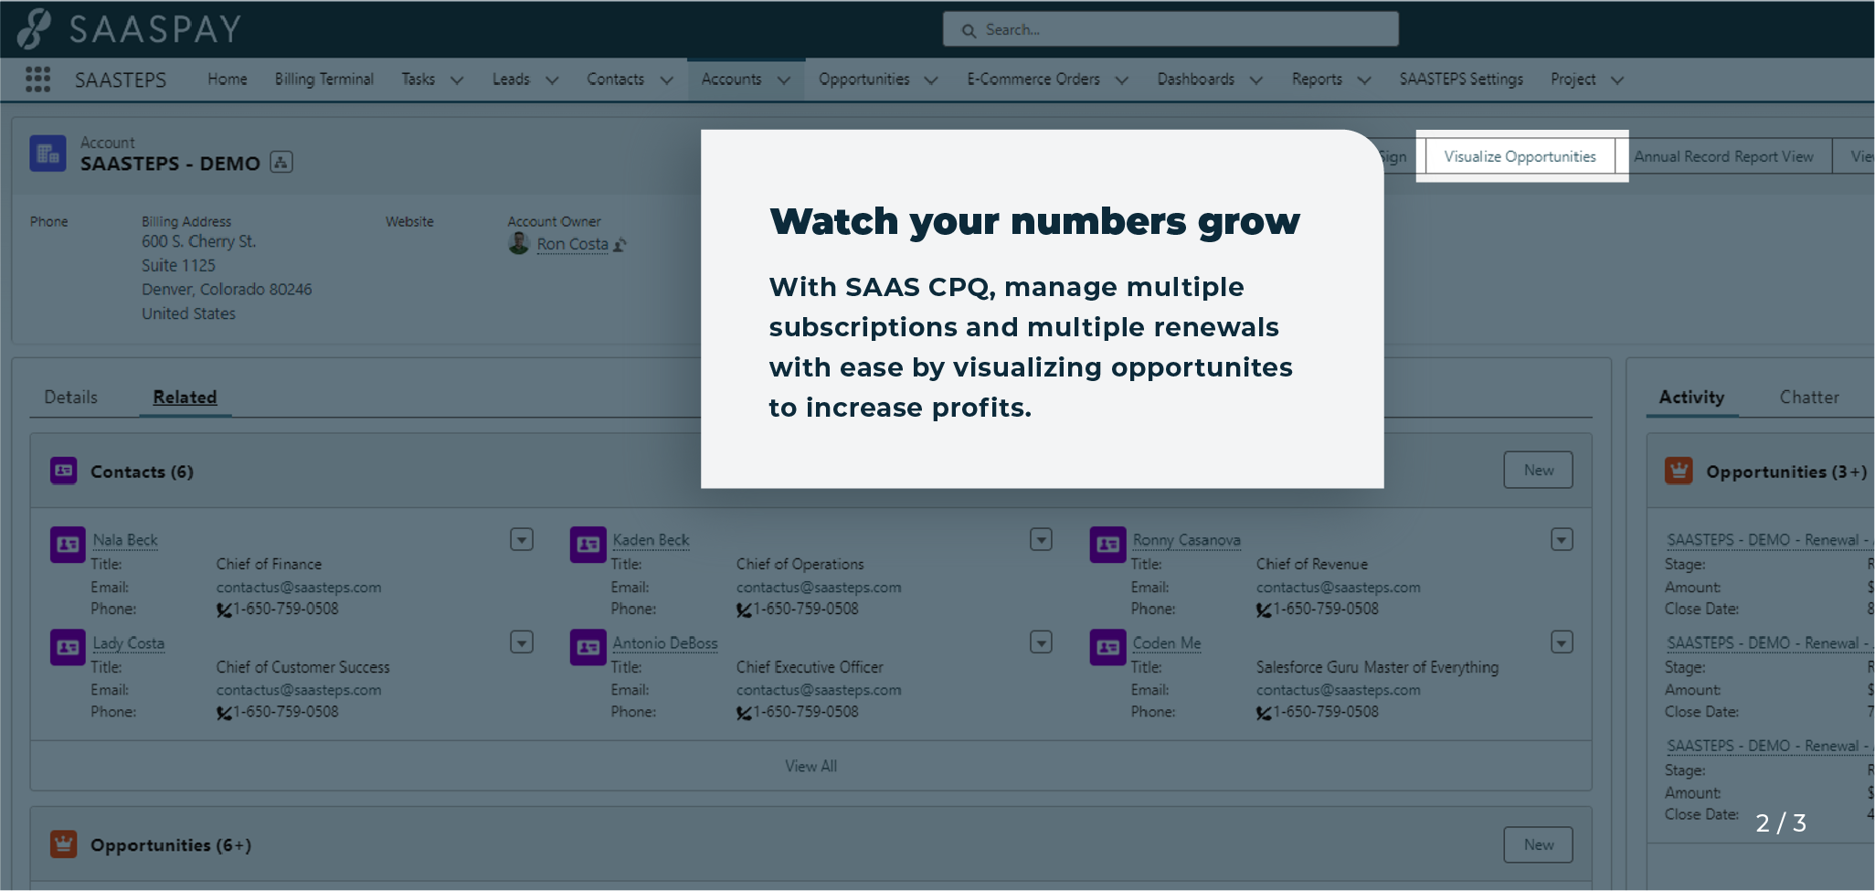Open the App Launcher grid icon
Image resolution: width=1875 pixels, height=891 pixels.
[x=37, y=80]
